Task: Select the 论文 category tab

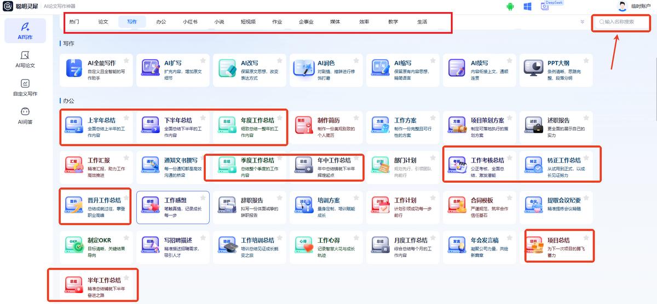Action: click(103, 22)
